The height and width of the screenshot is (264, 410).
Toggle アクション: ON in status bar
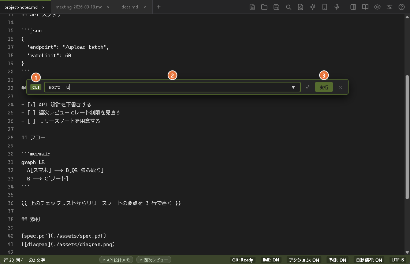pos(304,260)
